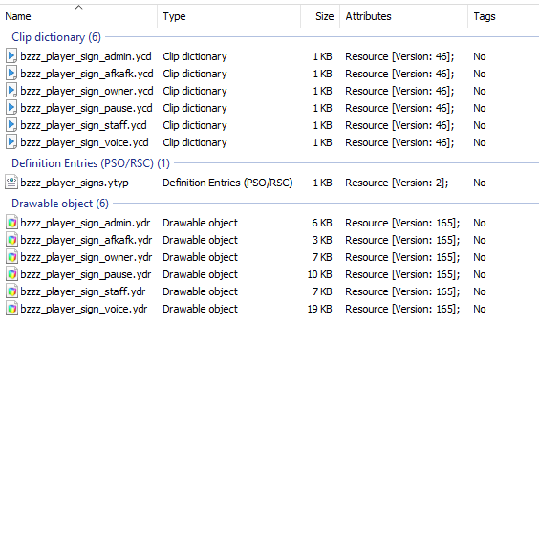
Task: Select the bzzz_player_sign_pause.ycd file name
Action: (86, 108)
